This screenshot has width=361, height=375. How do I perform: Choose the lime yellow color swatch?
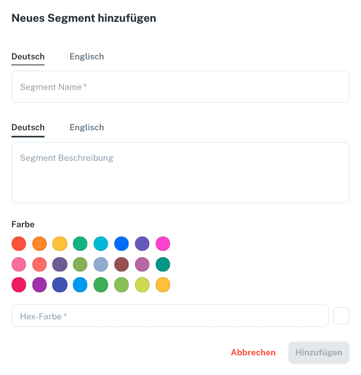[x=142, y=285]
